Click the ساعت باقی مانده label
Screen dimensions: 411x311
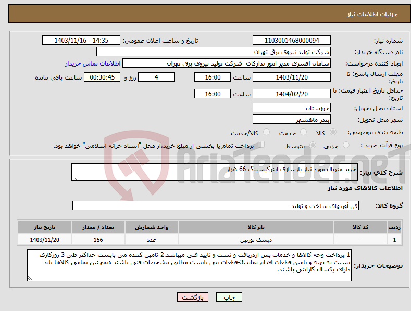58,78
